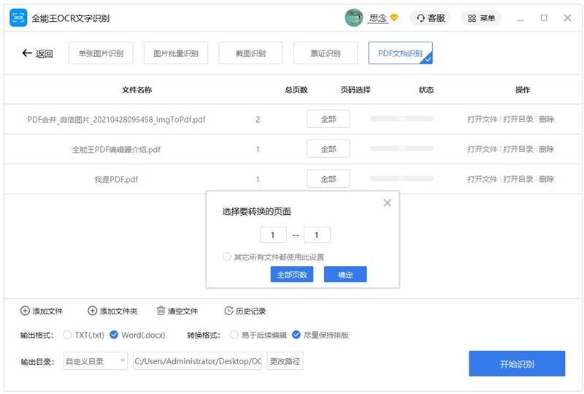Select file name 全能王PDF编辑器介绍.pdf
This screenshot has height=394, width=584.
click(x=116, y=149)
